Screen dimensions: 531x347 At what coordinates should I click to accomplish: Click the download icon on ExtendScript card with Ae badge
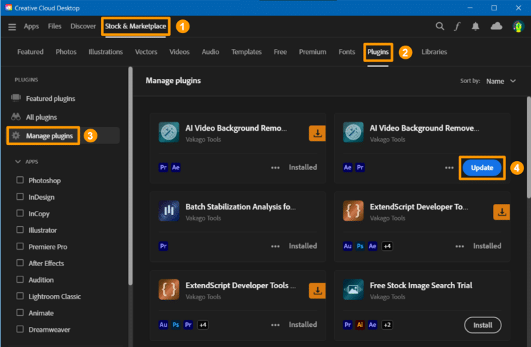(x=501, y=212)
